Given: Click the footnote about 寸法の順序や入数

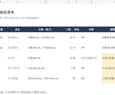Looking at the screenshot, I should (24, 92).
